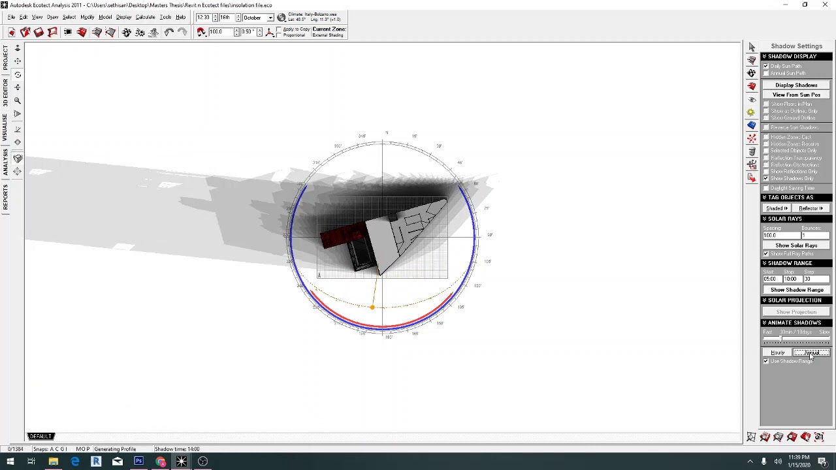Open the Calculate menu
The width and height of the screenshot is (836, 470).
click(145, 18)
